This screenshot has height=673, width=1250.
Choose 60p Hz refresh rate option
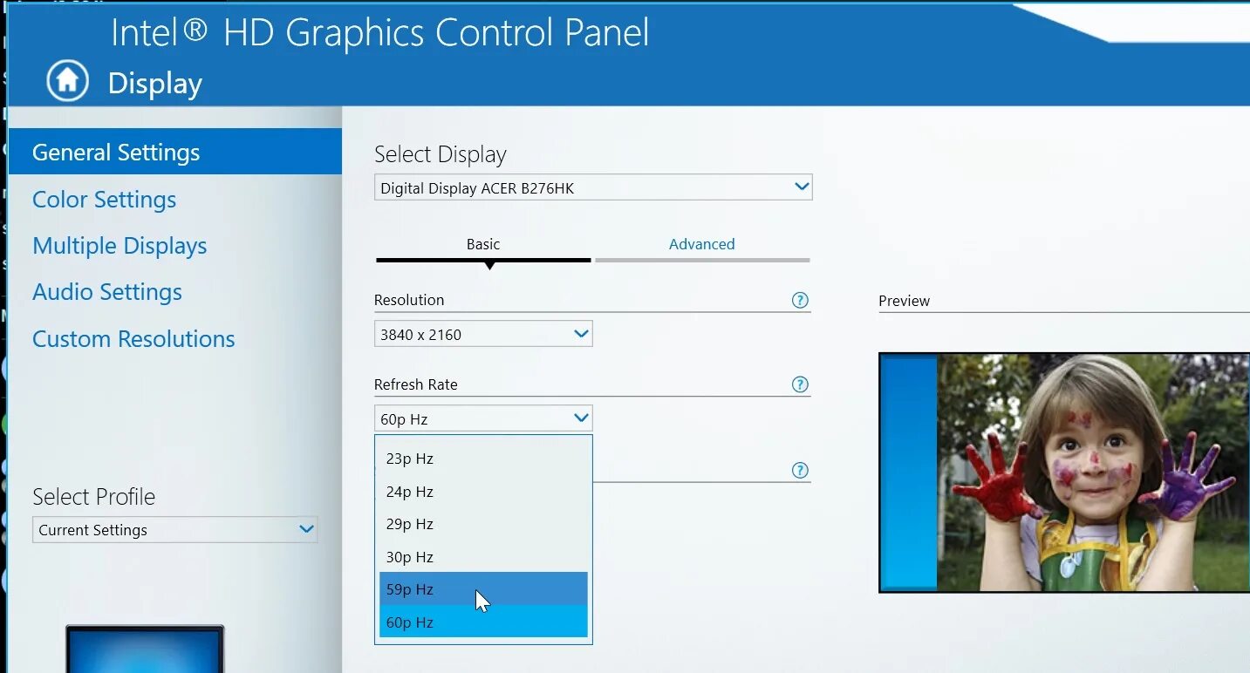point(483,622)
